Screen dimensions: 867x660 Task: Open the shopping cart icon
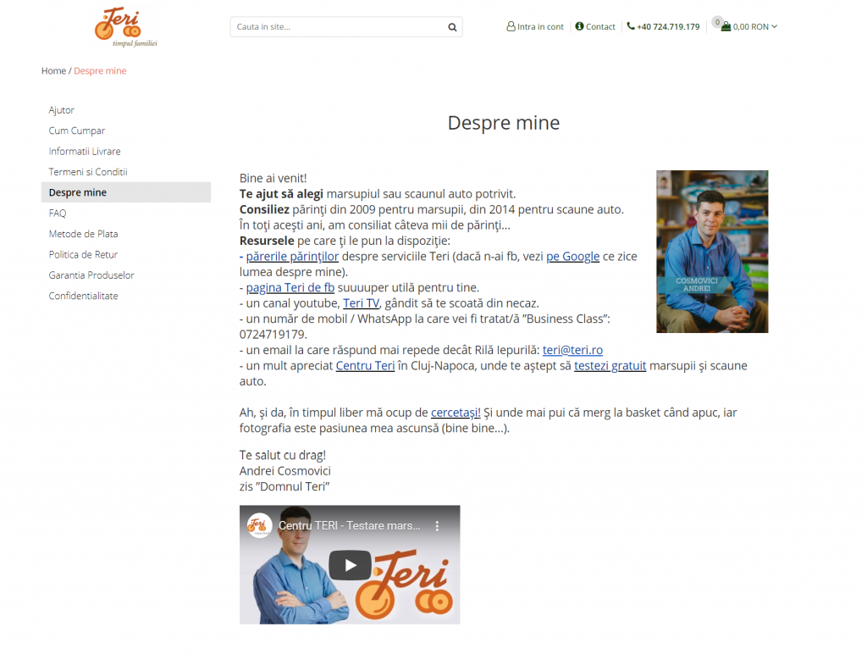pos(726,26)
